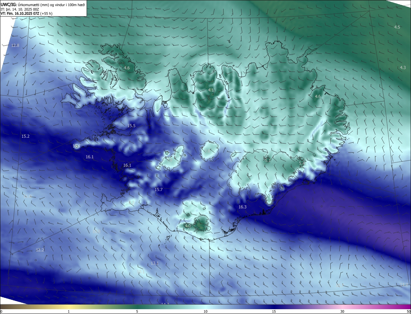The image size is (411, 314).
Task: Click the 13.1 value label
Action: pyautogui.click(x=155, y=263)
